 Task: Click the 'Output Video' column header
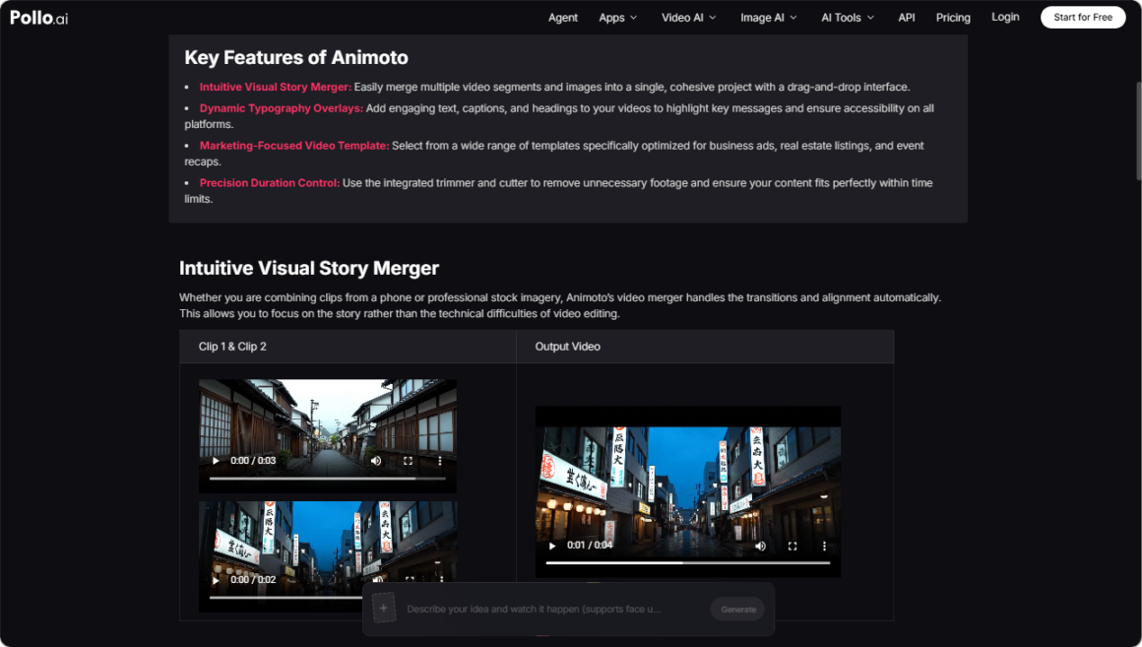click(x=567, y=347)
